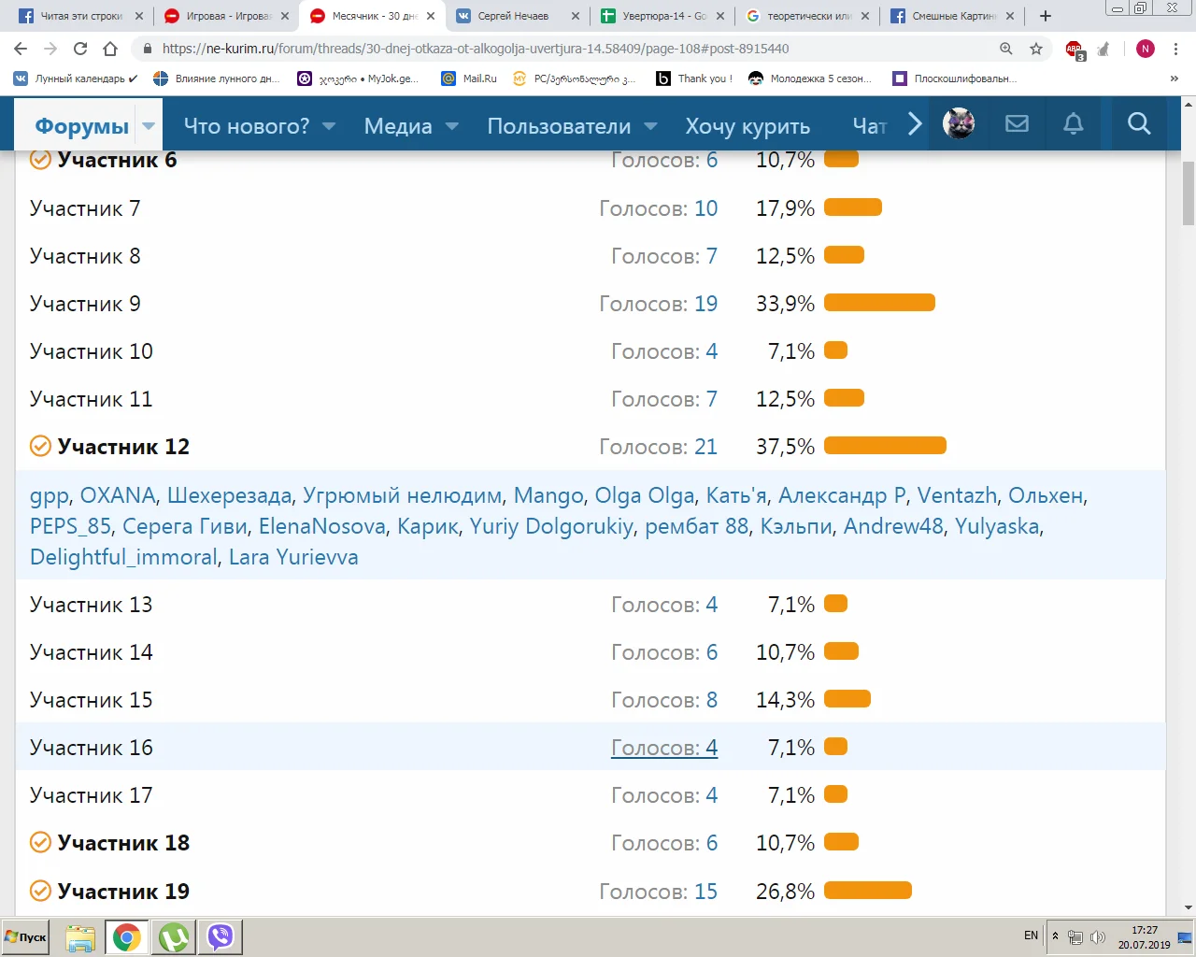This screenshot has width=1196, height=957.
Task: Open browser home page icon
Action: click(110, 49)
